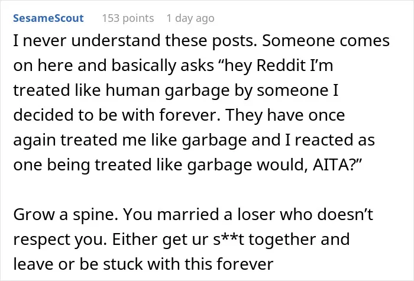Click the words 'together and'

(x=299, y=240)
